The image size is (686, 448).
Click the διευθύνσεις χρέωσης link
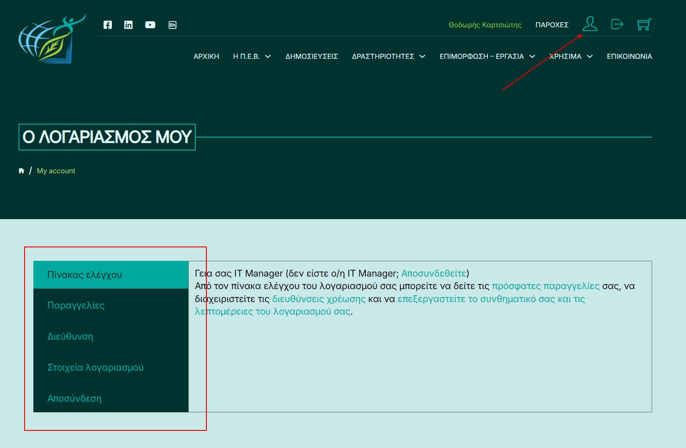point(319,299)
